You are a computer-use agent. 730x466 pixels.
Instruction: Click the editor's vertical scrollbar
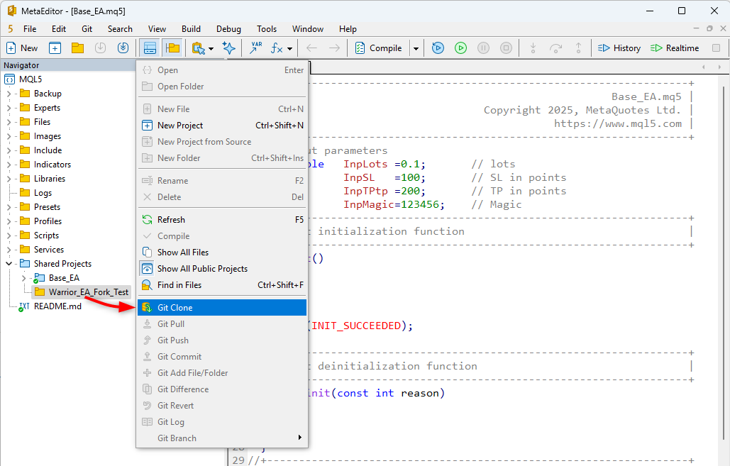[x=723, y=263]
